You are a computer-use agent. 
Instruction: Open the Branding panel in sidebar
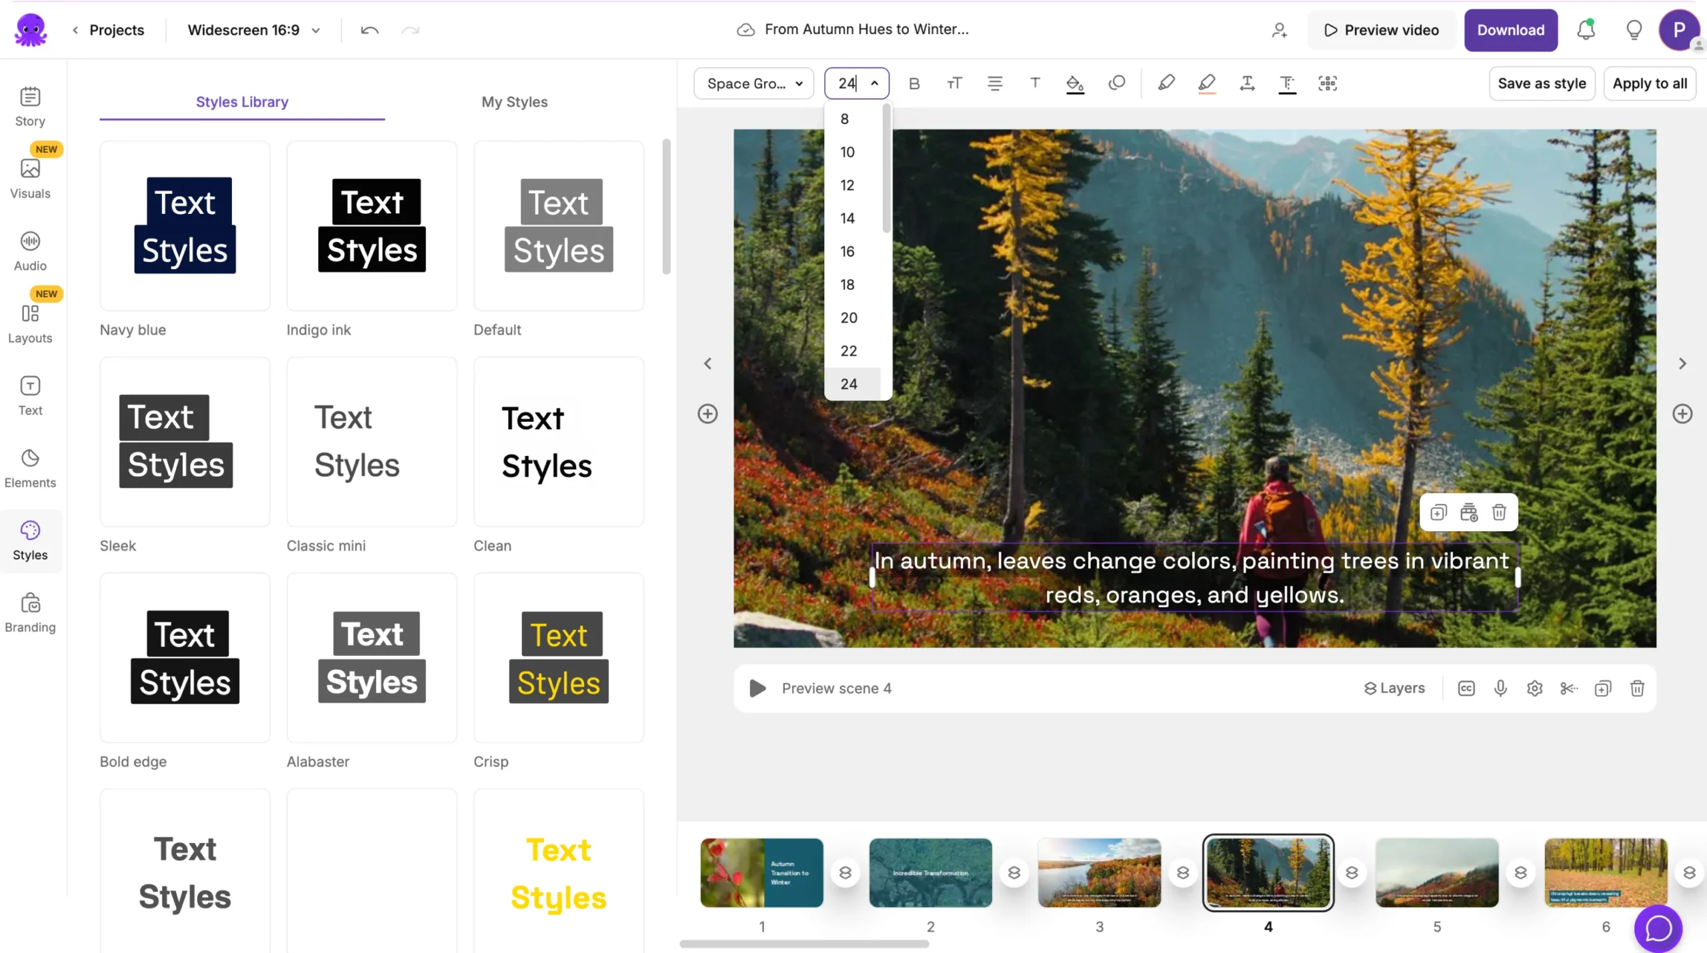coord(30,612)
